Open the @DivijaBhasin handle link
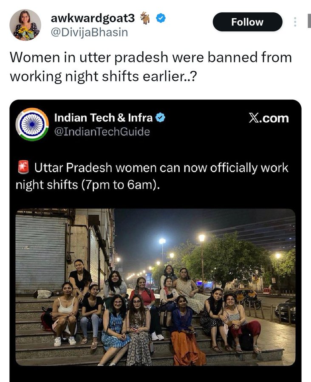This screenshot has height=382, width=311. (x=89, y=32)
